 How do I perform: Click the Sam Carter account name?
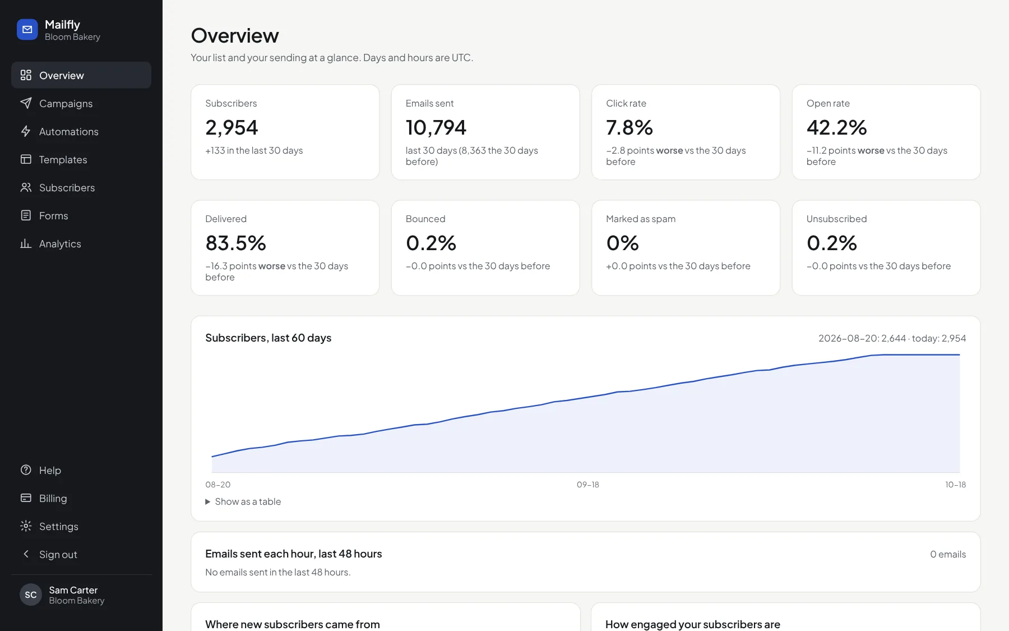click(x=73, y=590)
